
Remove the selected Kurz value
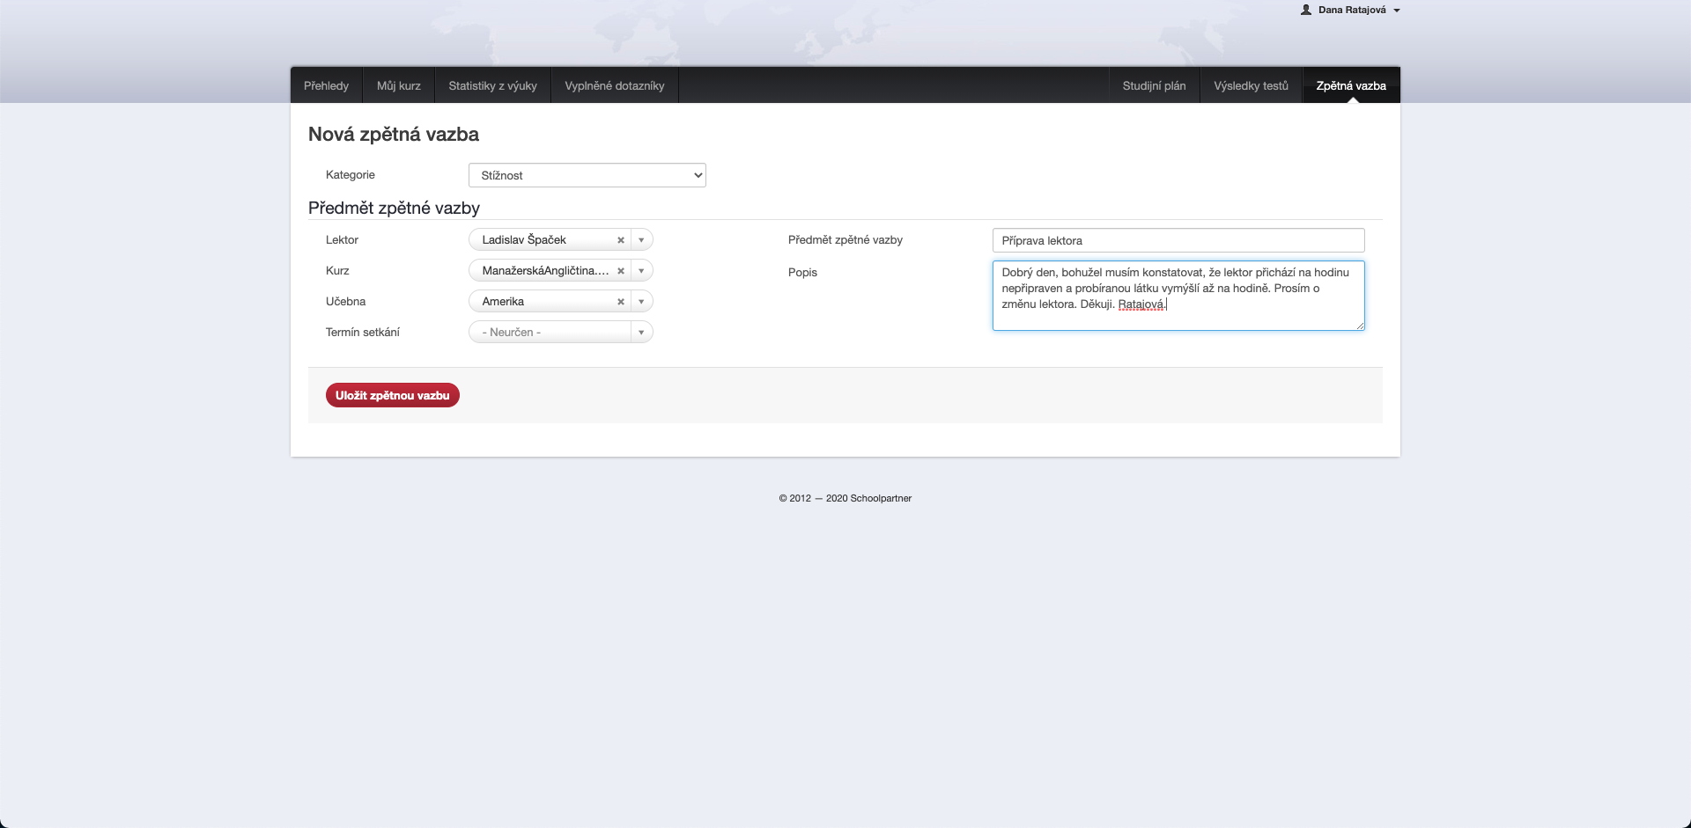click(x=621, y=271)
